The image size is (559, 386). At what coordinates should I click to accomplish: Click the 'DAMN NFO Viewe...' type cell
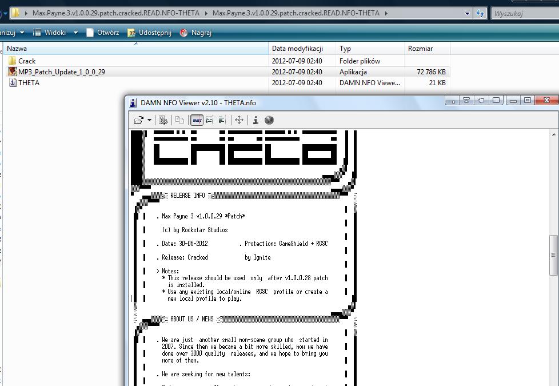tap(370, 83)
